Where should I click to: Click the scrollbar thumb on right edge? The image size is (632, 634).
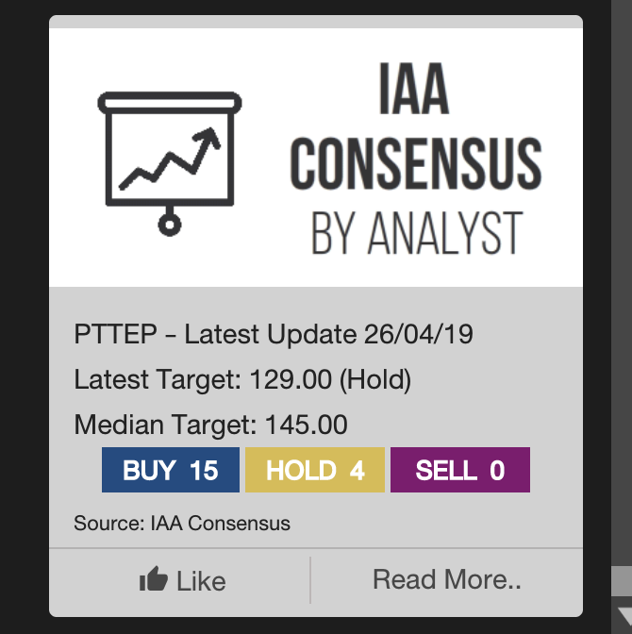coord(622,580)
